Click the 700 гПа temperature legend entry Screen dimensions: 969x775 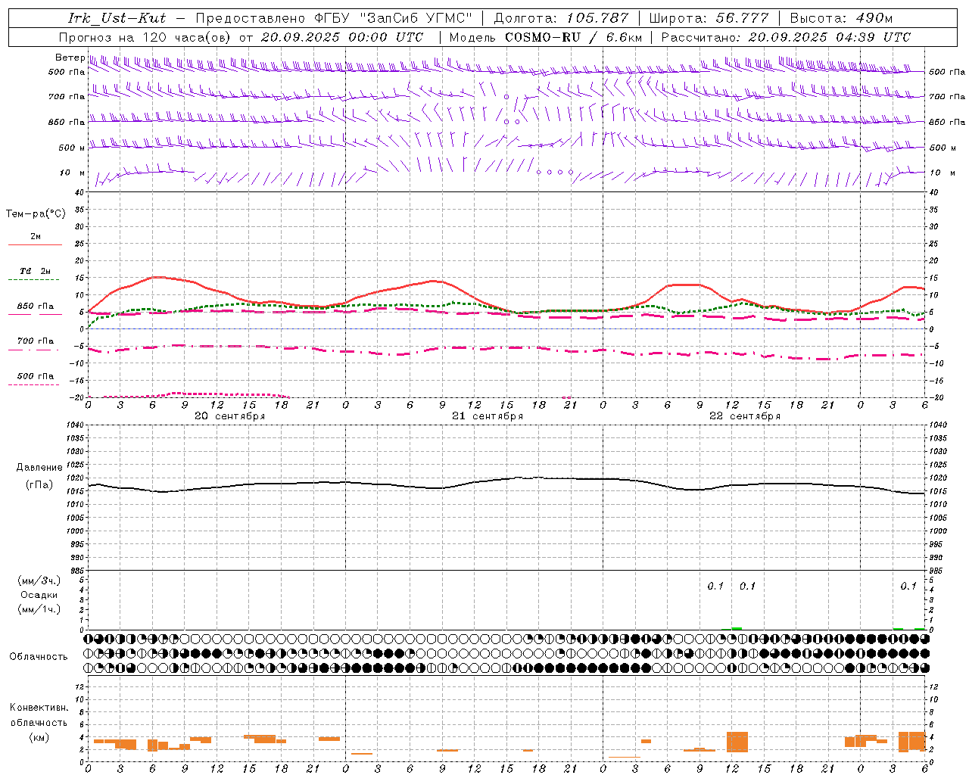tap(35, 341)
